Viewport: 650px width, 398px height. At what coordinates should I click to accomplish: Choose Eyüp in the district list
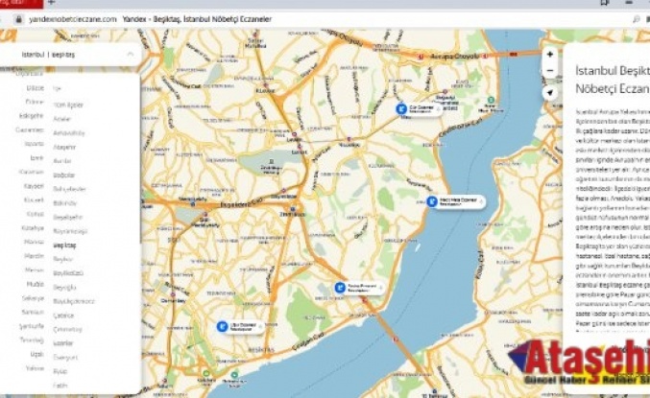[60, 371]
